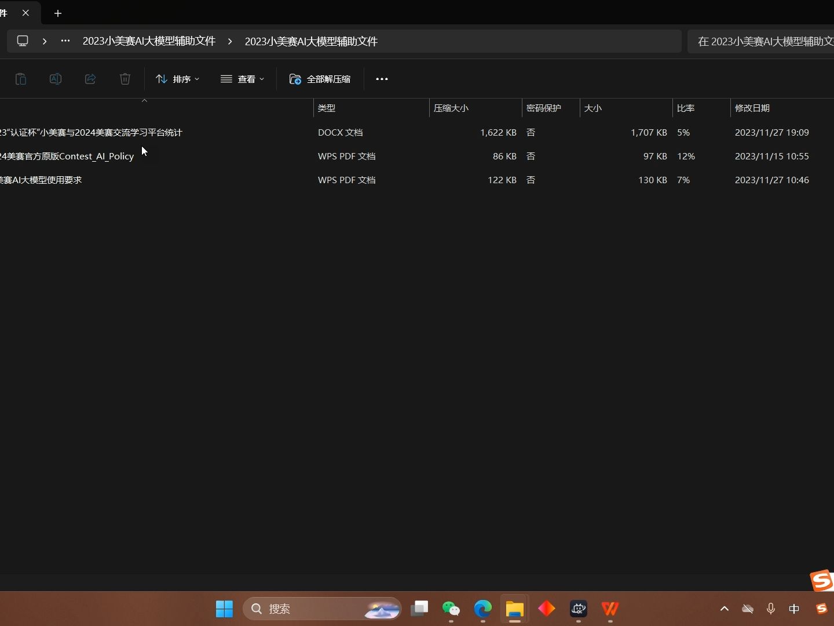Click the rename icon in the toolbar
The image size is (834, 626).
tap(56, 79)
